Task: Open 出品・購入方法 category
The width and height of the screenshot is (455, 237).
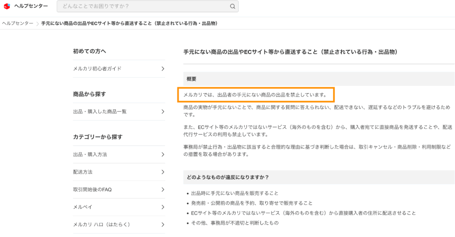Action: point(90,154)
